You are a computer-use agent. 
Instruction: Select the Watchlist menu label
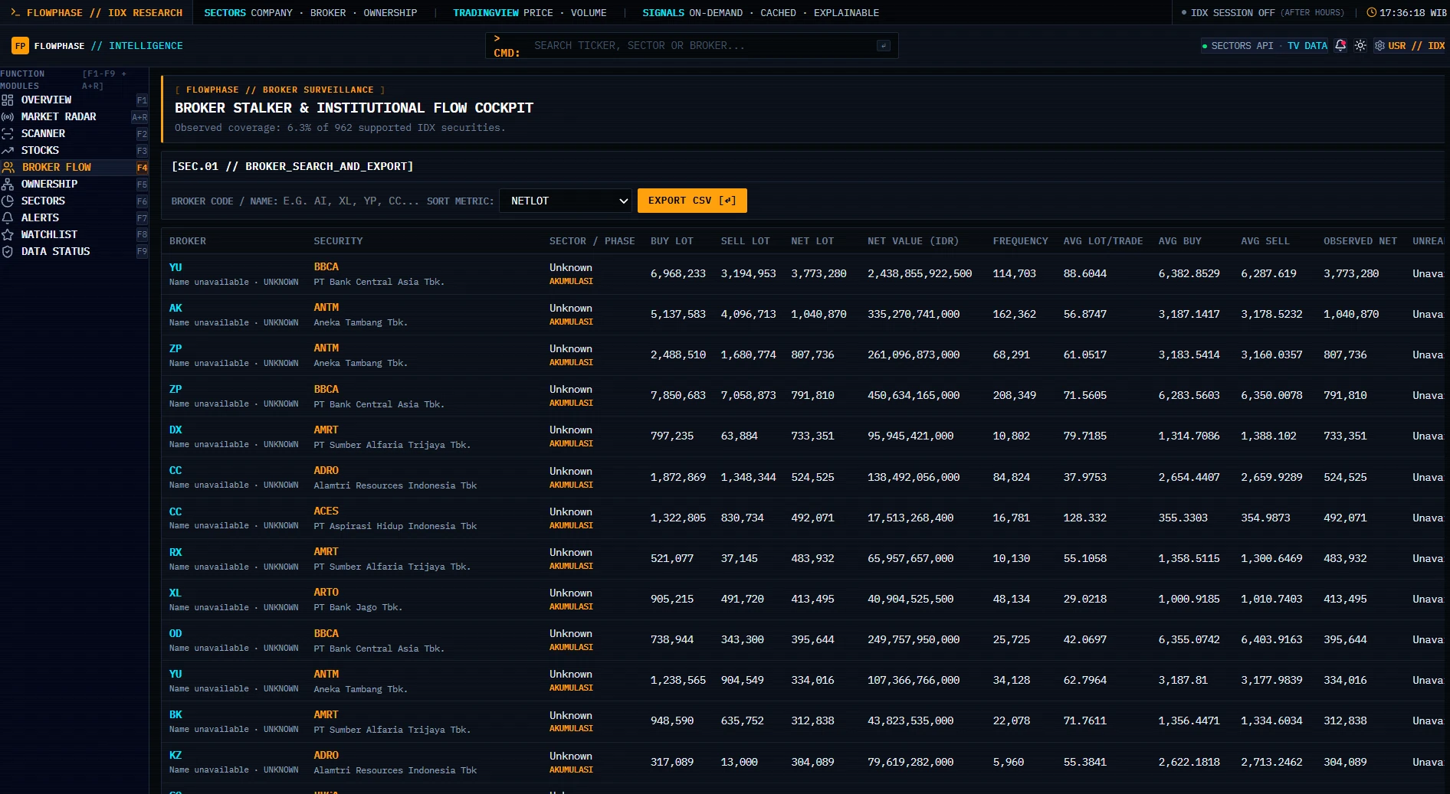pyautogui.click(x=49, y=235)
